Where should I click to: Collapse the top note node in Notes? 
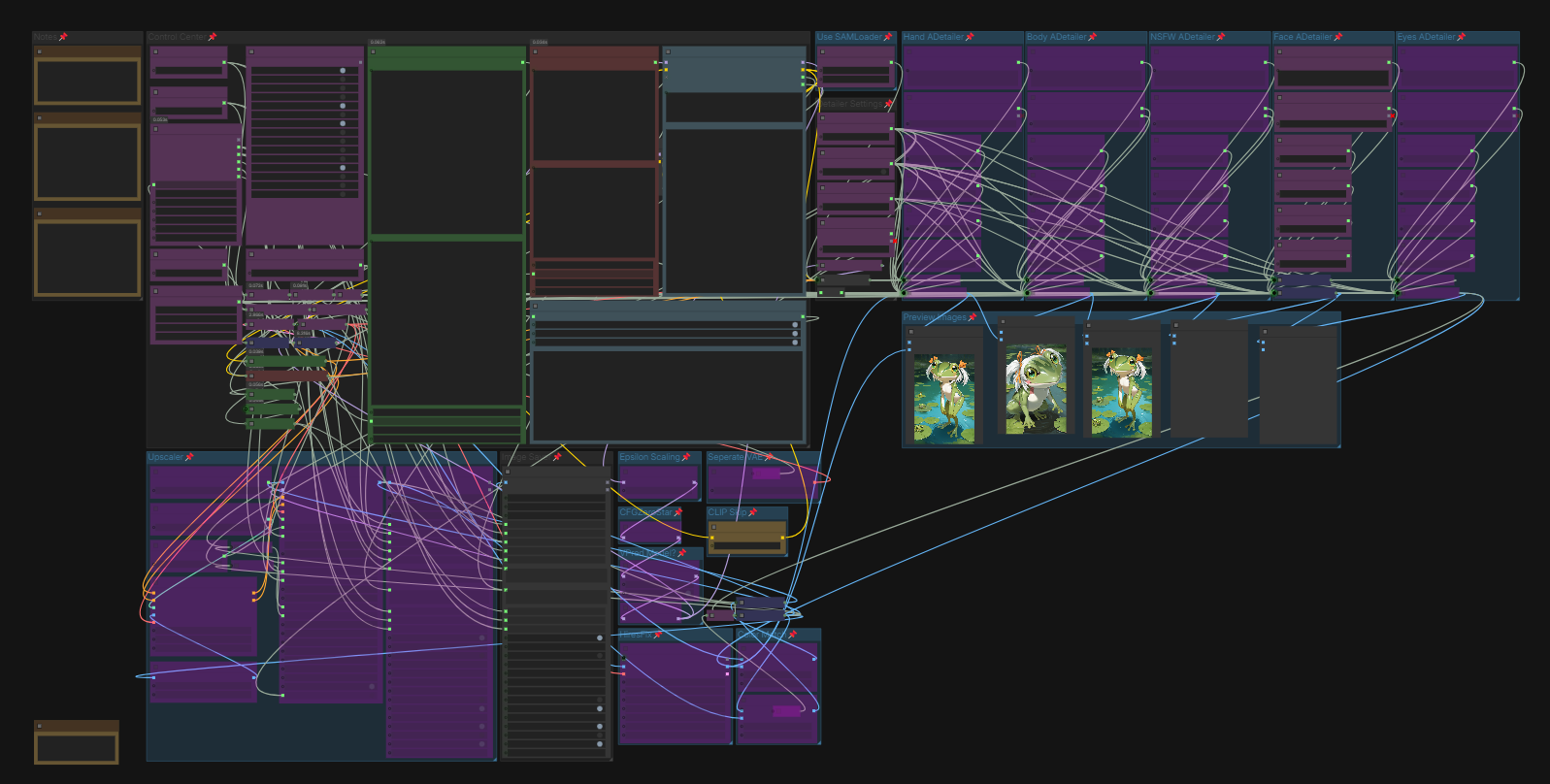(x=40, y=51)
